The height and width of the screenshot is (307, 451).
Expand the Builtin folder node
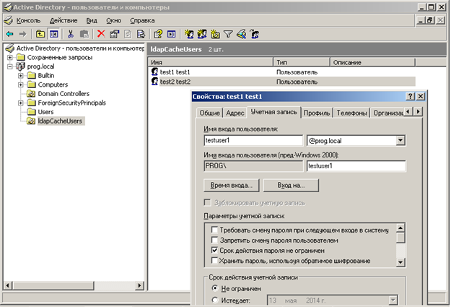[x=21, y=75]
